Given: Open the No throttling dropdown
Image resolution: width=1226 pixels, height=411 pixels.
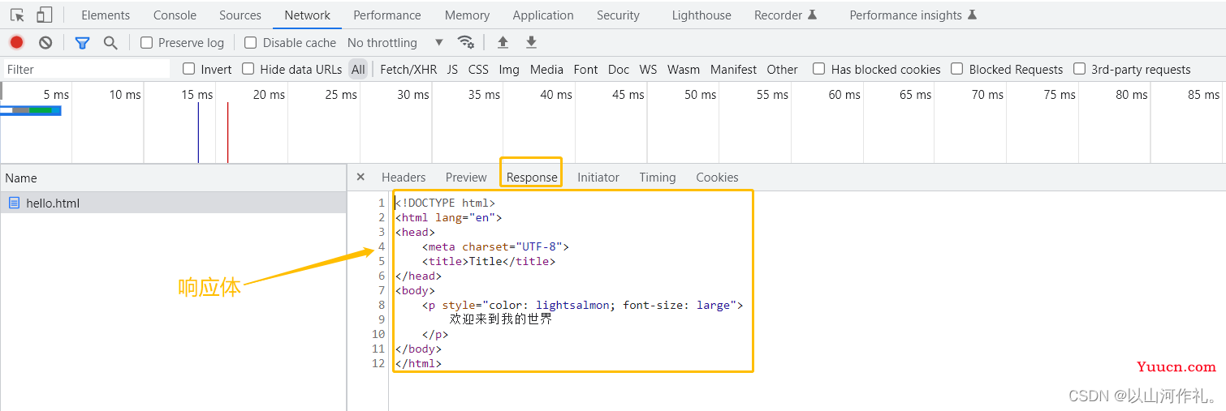Looking at the screenshot, I should pos(395,42).
